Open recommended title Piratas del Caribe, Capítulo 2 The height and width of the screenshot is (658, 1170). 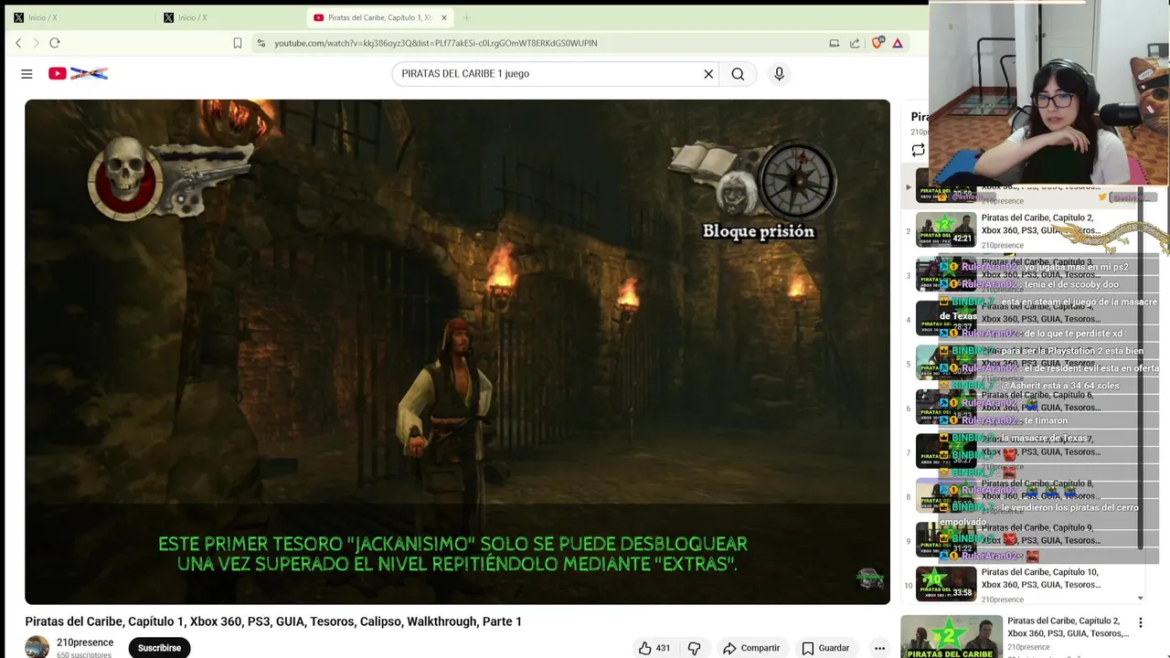(x=1068, y=627)
